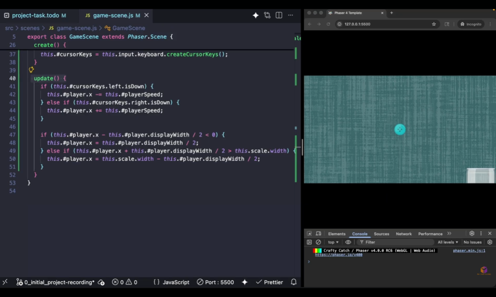496x297 pixels.
Task: Open the DevTools settings gear
Action: point(472,234)
